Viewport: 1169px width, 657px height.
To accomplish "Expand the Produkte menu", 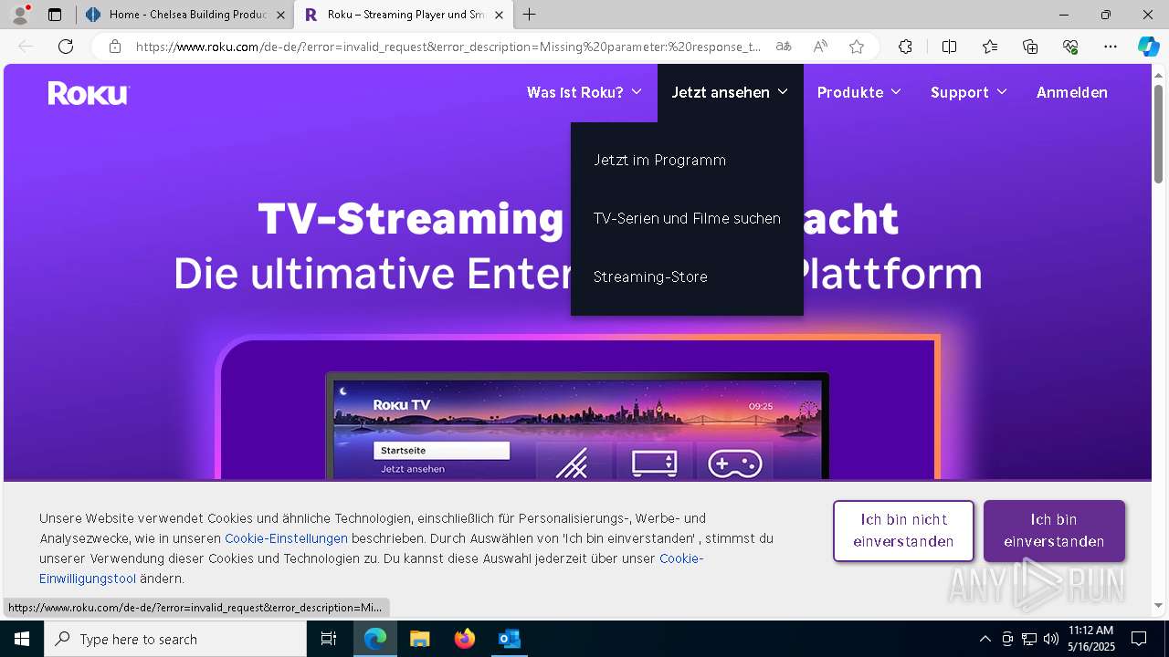I will click(859, 92).
